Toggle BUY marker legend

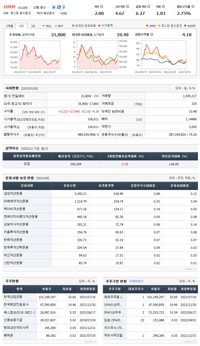(x=59, y=26)
